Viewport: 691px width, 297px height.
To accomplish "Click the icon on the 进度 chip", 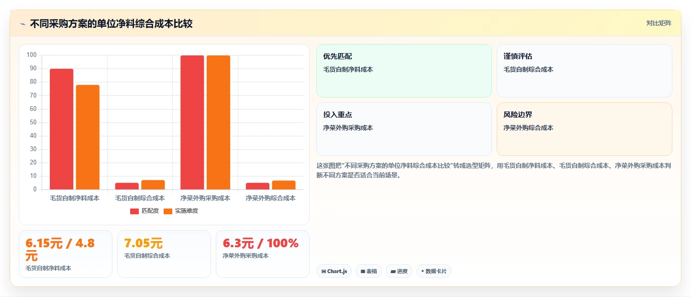I will point(393,272).
